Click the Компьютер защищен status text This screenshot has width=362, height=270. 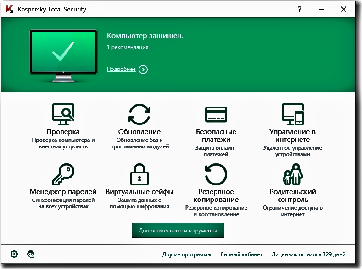[x=145, y=36]
